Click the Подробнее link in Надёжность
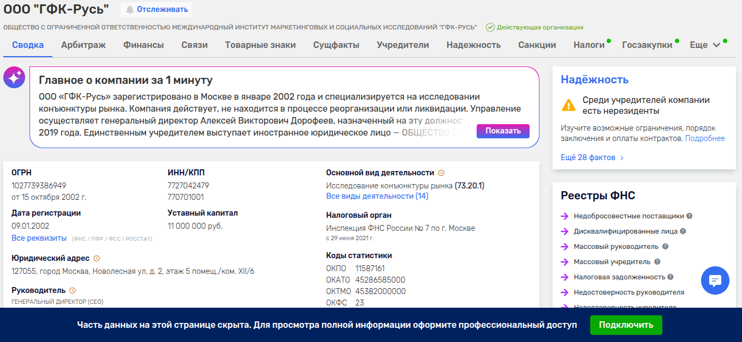 click(705, 138)
